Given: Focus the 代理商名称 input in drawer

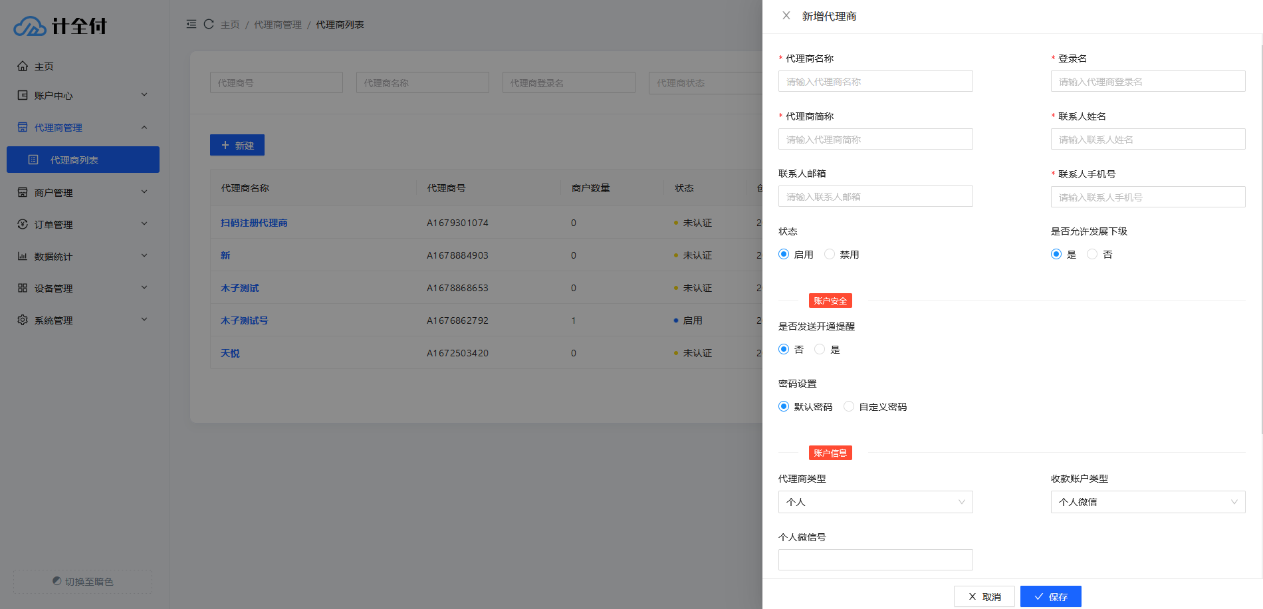Looking at the screenshot, I should click(875, 81).
